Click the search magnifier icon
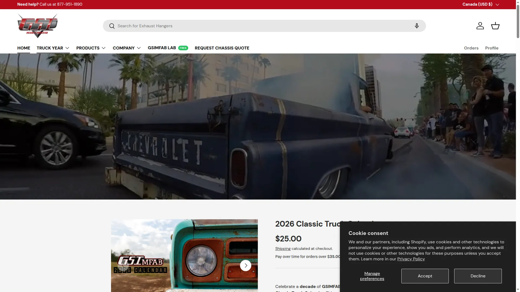Screen dimensions: 520x292 point(112,26)
